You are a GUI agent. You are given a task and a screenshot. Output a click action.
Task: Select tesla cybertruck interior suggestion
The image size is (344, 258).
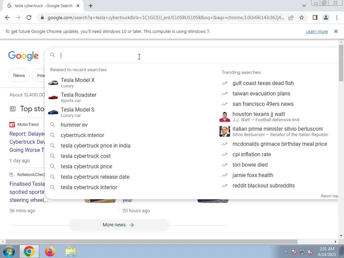coord(129,187)
